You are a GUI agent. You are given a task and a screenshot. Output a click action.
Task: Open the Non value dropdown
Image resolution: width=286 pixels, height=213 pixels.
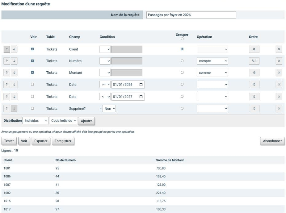pos(109,108)
